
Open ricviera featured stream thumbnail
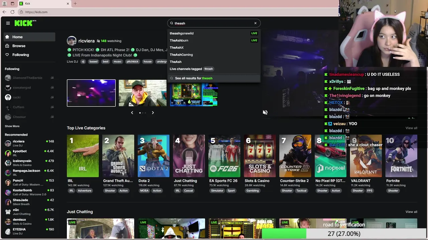pos(91,93)
